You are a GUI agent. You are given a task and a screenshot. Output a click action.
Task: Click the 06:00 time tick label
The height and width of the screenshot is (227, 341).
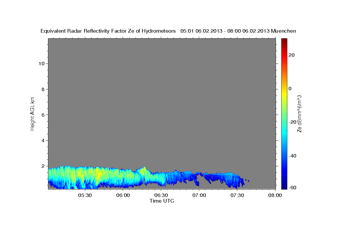point(123,196)
